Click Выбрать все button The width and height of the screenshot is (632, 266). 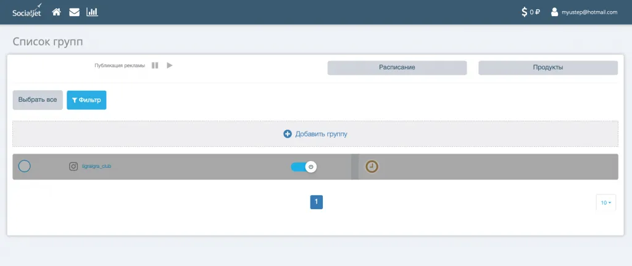pyautogui.click(x=38, y=100)
